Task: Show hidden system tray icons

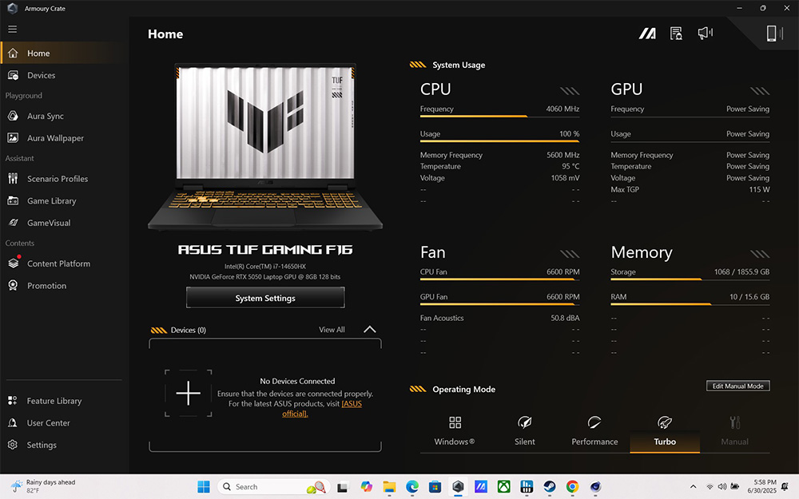Action: coord(693,487)
